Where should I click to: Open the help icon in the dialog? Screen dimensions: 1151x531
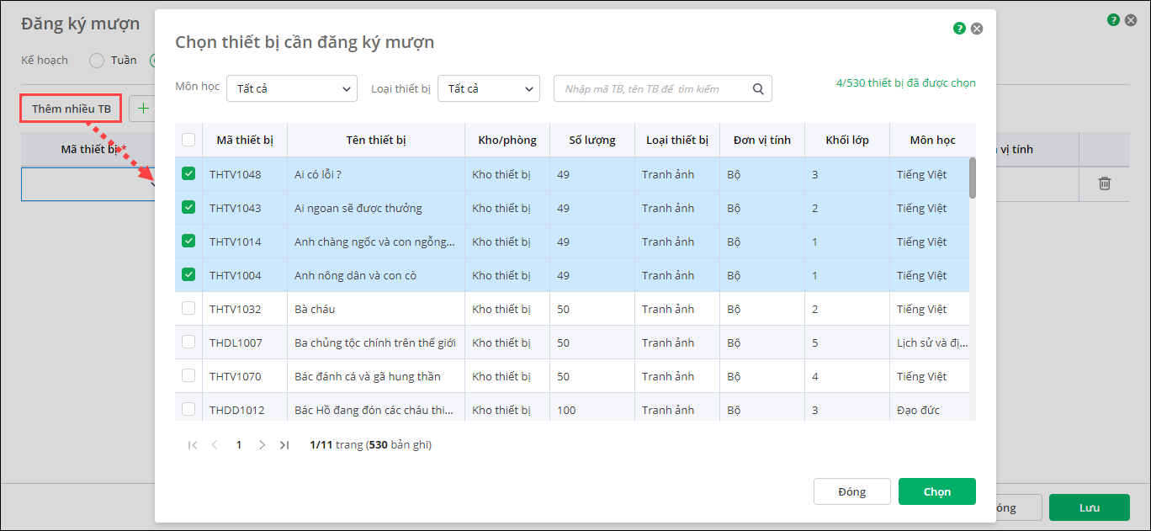click(x=959, y=29)
